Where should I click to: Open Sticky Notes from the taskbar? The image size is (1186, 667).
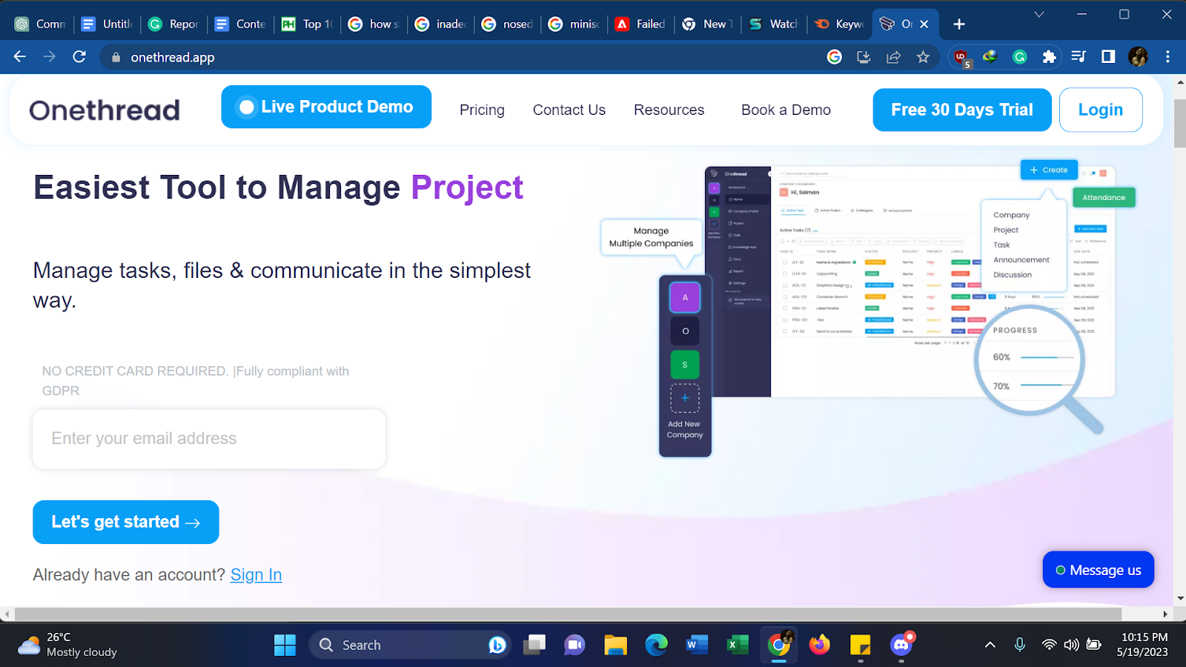coord(860,645)
